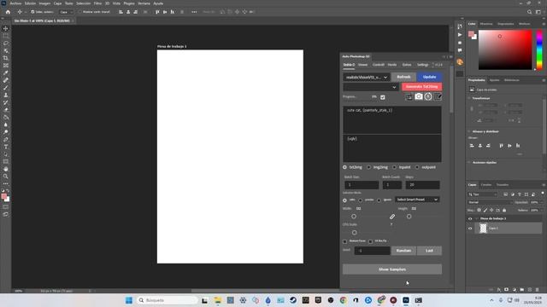Select the Rectangular Marquee tool
This screenshot has height=307, width=547.
pos(6,36)
